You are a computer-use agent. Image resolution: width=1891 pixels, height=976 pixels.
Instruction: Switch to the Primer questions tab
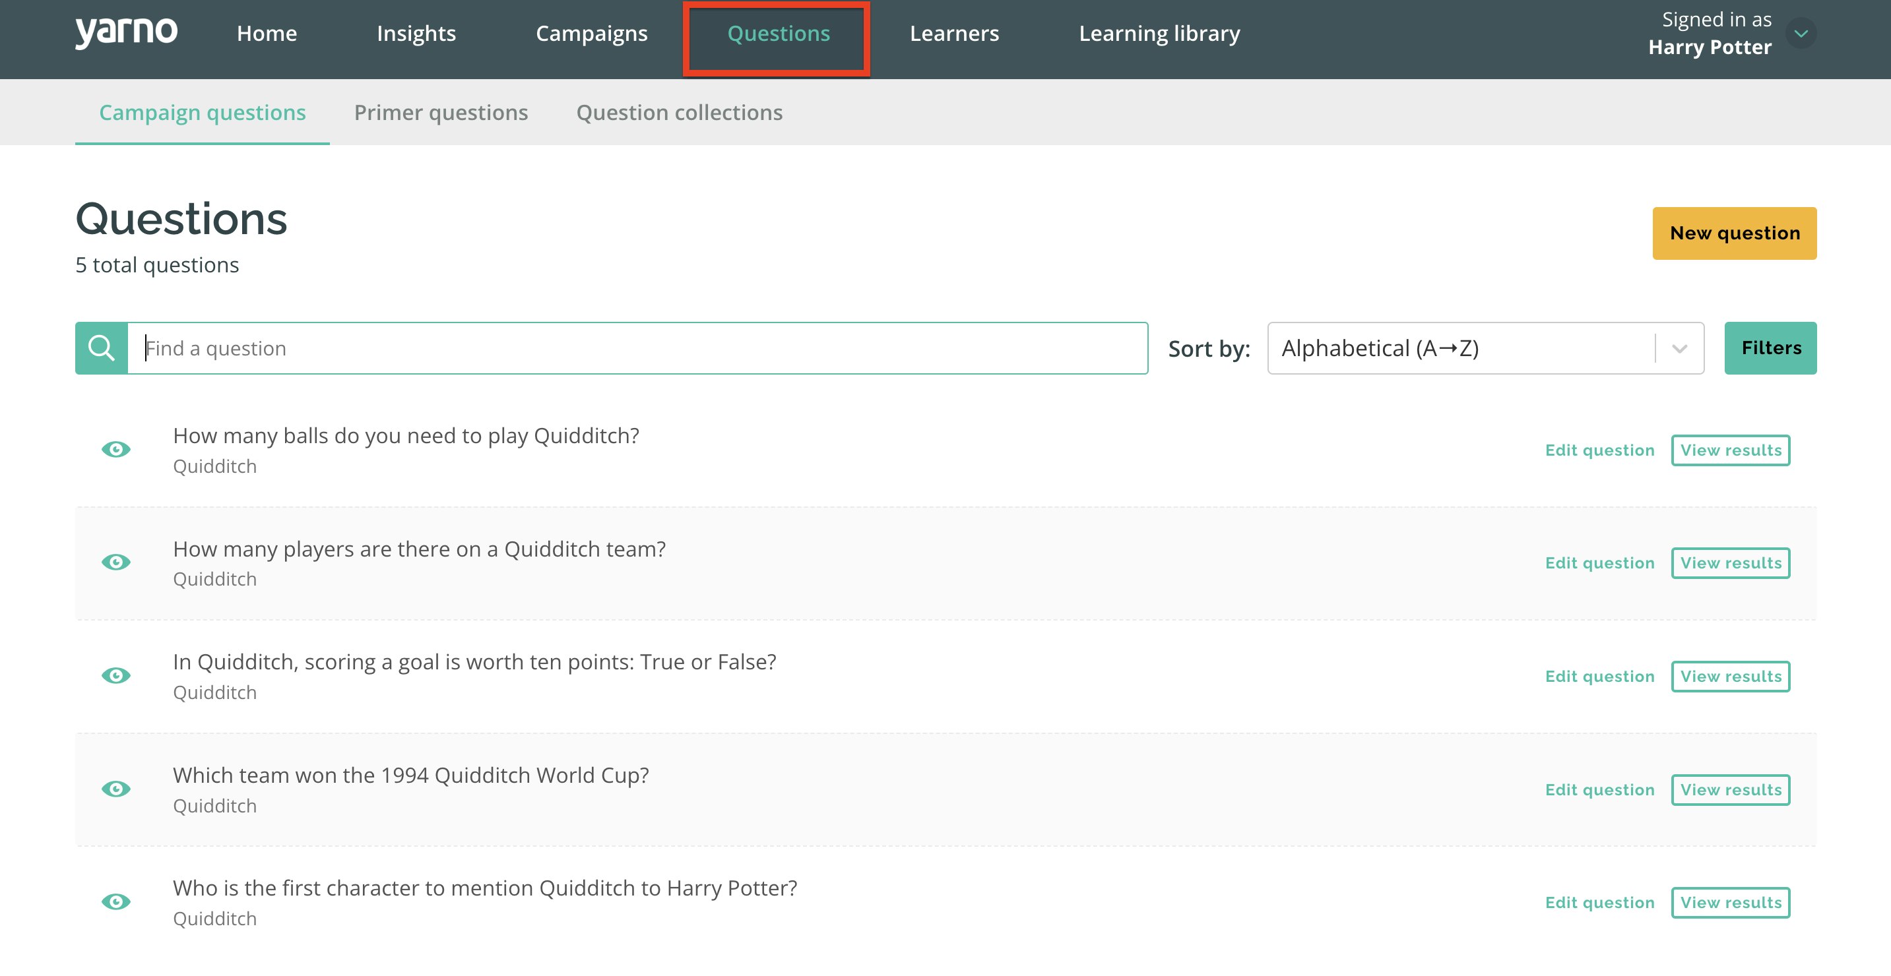pos(441,111)
